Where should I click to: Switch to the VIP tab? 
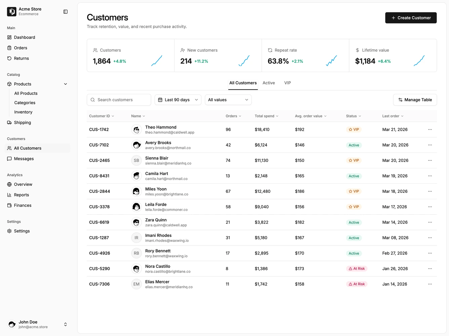point(287,83)
